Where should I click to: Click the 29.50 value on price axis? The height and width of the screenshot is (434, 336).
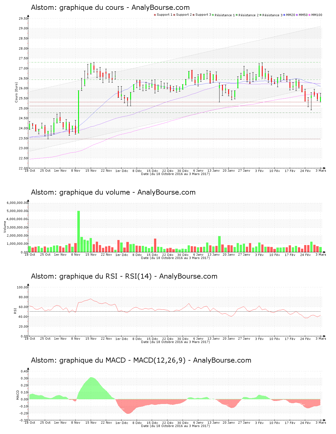tap(23, 18)
